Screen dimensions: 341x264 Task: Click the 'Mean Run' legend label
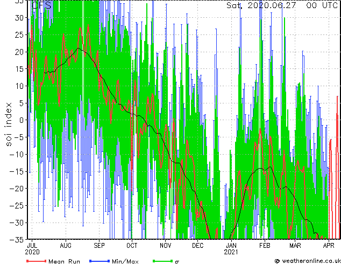pos(64,261)
